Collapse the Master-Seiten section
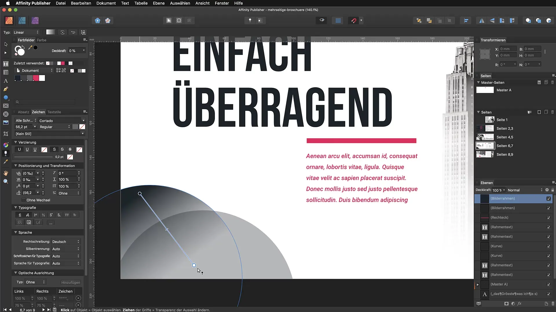The height and width of the screenshot is (312, 556). tap(478, 82)
